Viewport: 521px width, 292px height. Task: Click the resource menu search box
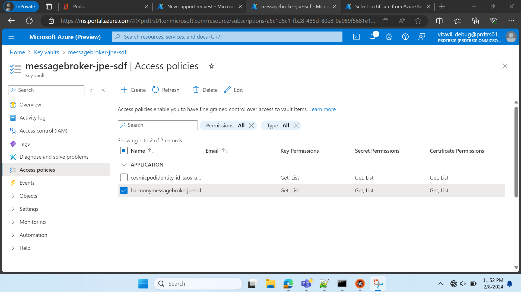pos(46,90)
